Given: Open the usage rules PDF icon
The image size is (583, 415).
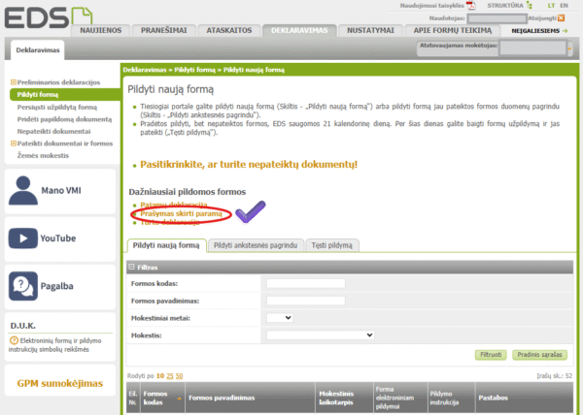Looking at the screenshot, I should pyautogui.click(x=470, y=6).
